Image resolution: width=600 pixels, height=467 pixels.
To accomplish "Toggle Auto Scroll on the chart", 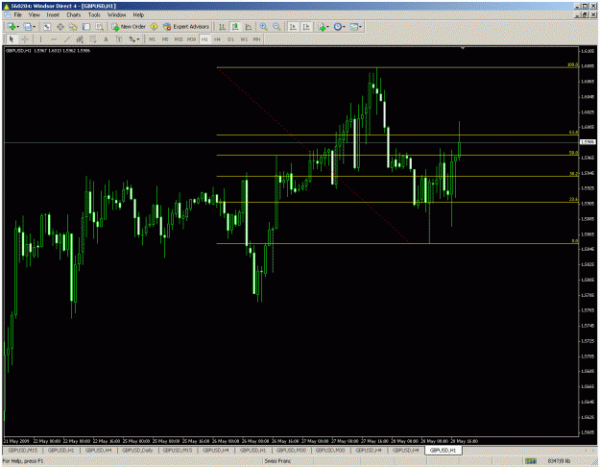I will 293,27.
